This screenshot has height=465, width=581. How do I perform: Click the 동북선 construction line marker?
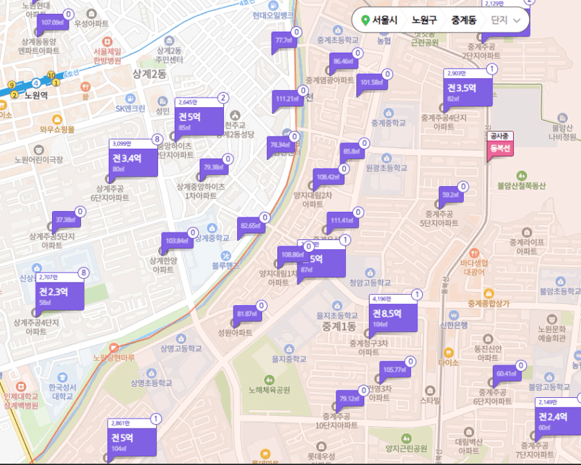point(500,147)
